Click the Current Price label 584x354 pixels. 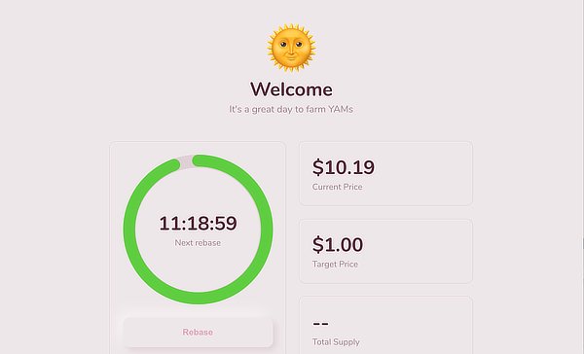click(x=337, y=187)
